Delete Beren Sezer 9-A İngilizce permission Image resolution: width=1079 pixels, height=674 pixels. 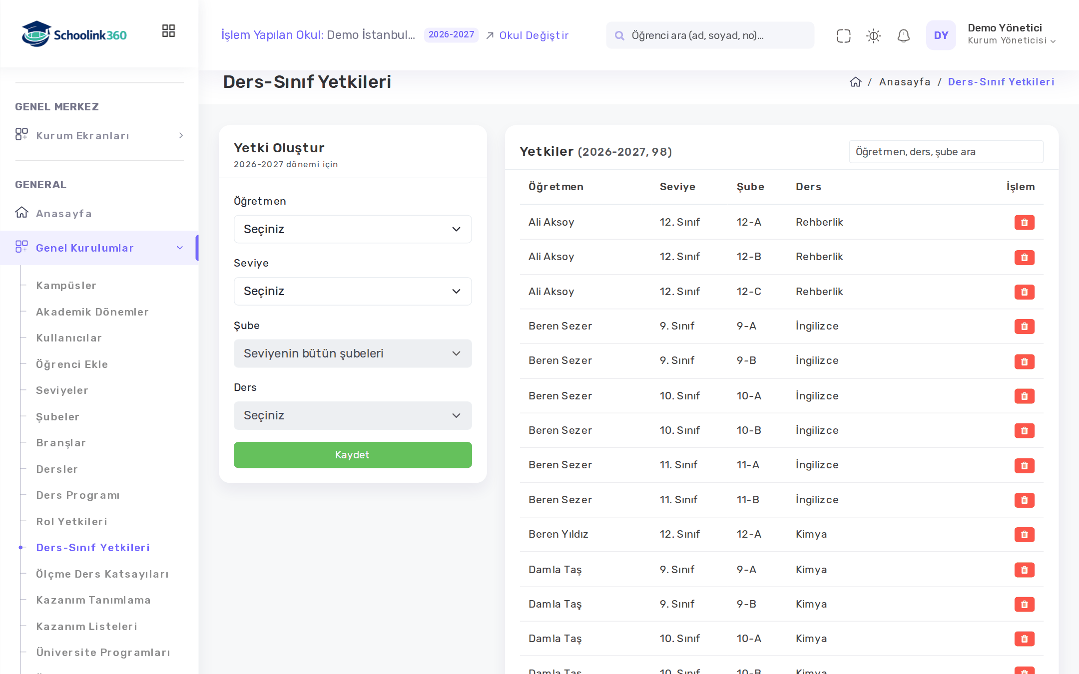pyautogui.click(x=1024, y=326)
